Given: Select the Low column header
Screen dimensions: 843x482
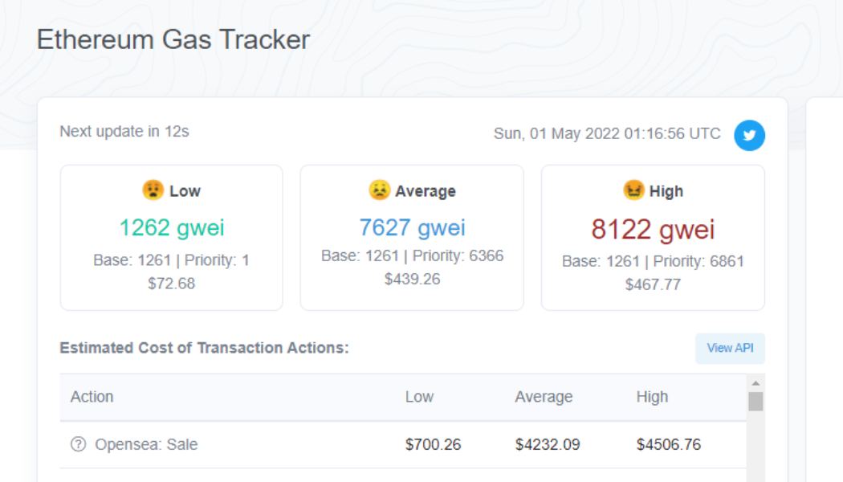Looking at the screenshot, I should (x=420, y=396).
